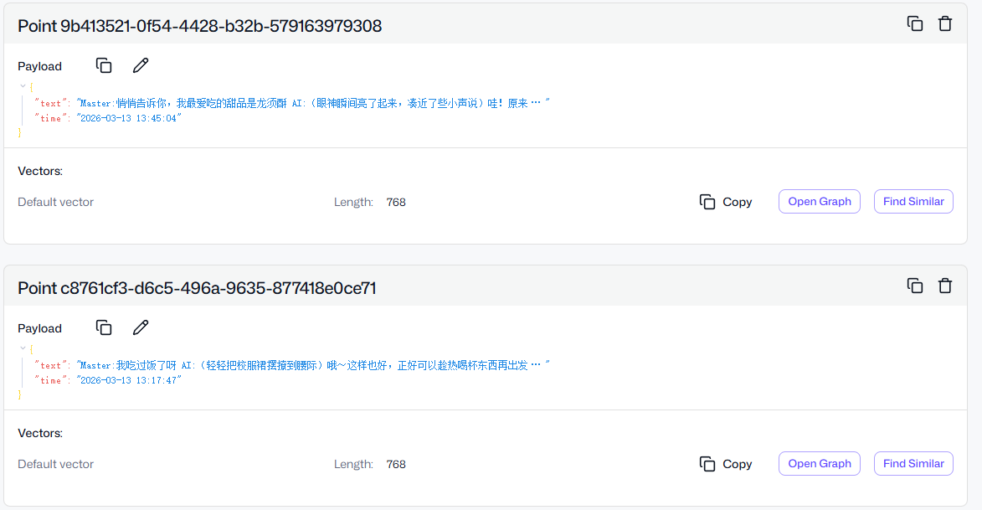Delete point 9b413521 with trash icon
Viewport: 982px width, 510px height.
945,23
